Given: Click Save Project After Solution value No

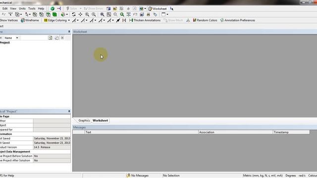Looking at the screenshot, I should point(52,160).
